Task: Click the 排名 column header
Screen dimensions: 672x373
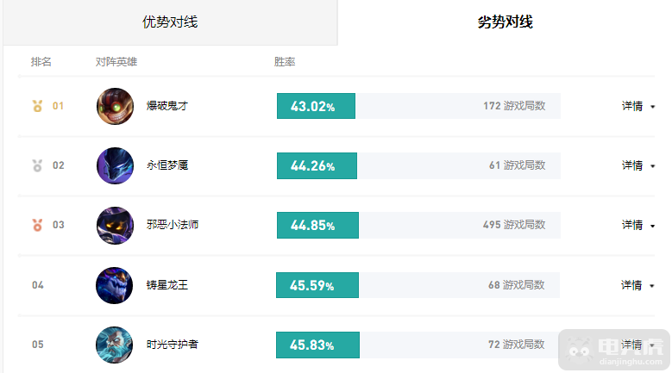Action: click(41, 62)
